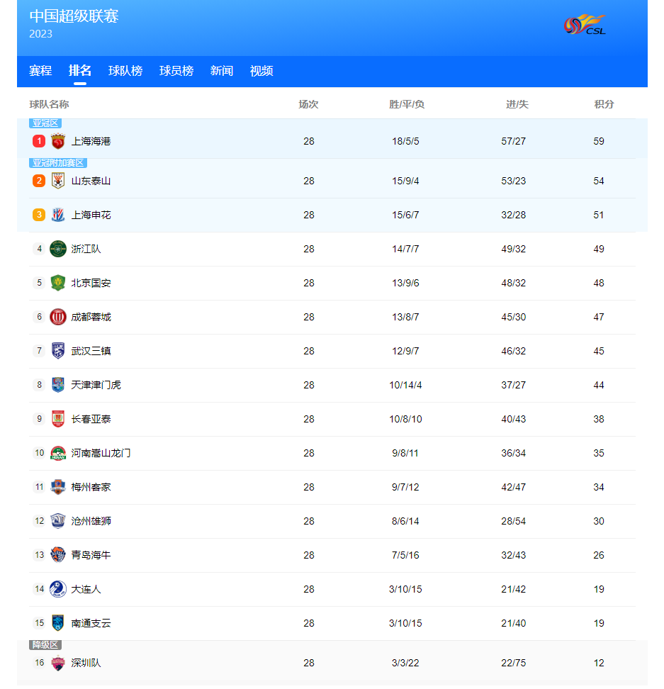
Task: Click the yellow rank 3 badge
Action: point(39,215)
